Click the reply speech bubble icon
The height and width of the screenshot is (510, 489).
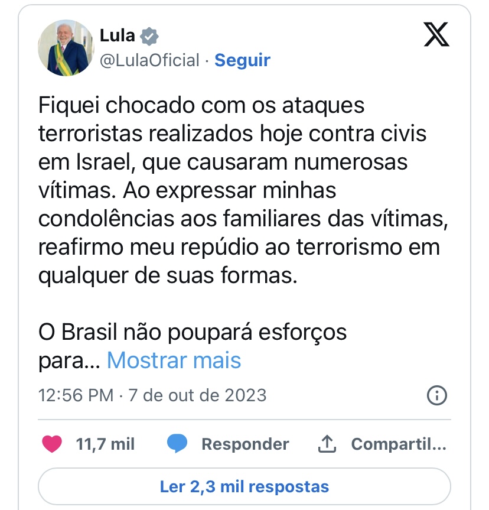point(177,444)
